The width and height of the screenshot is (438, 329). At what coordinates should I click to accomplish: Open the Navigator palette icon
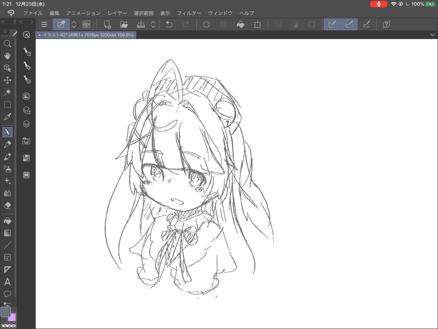point(26,141)
